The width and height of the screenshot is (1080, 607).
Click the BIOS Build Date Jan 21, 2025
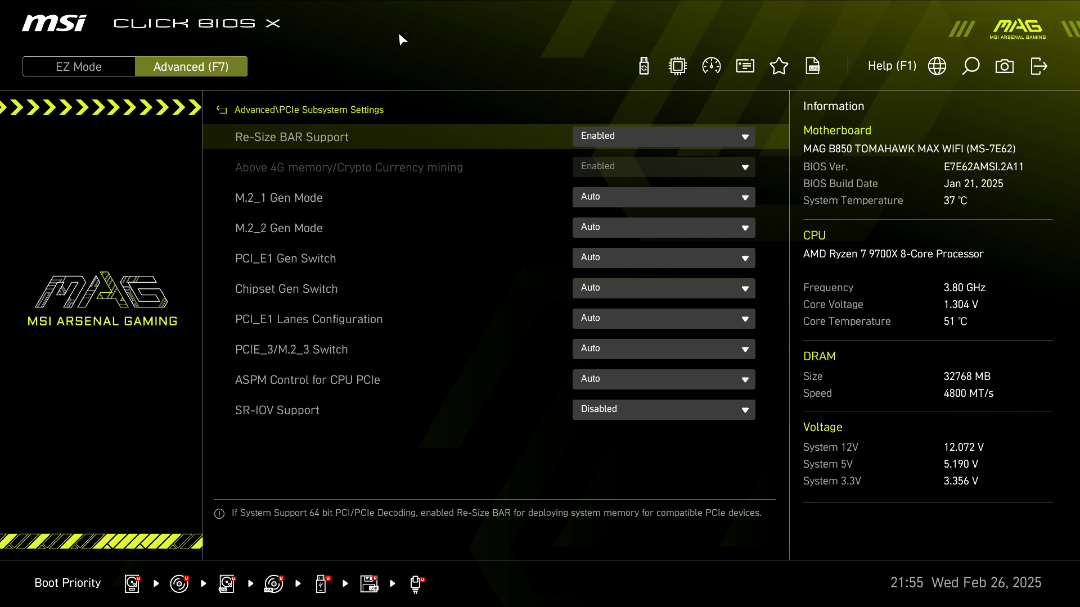(973, 184)
